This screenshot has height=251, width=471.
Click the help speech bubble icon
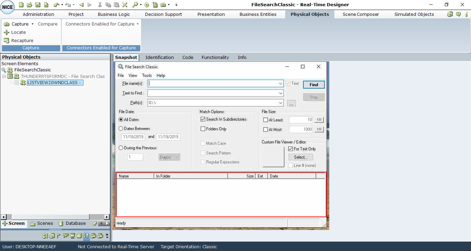click(458, 14)
